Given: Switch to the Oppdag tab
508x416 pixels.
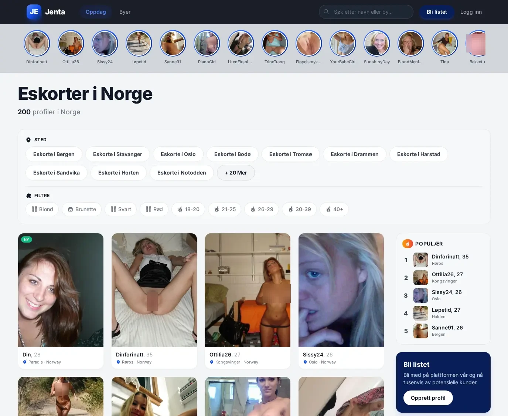Looking at the screenshot, I should pos(96,12).
